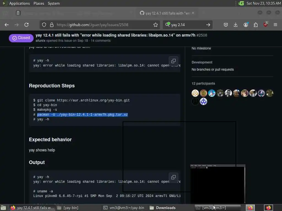Open the Places menu

point(39,3)
